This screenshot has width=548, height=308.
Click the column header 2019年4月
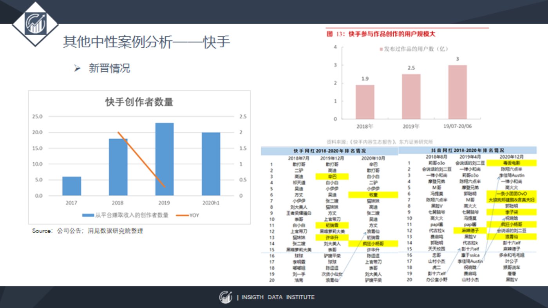470,157
